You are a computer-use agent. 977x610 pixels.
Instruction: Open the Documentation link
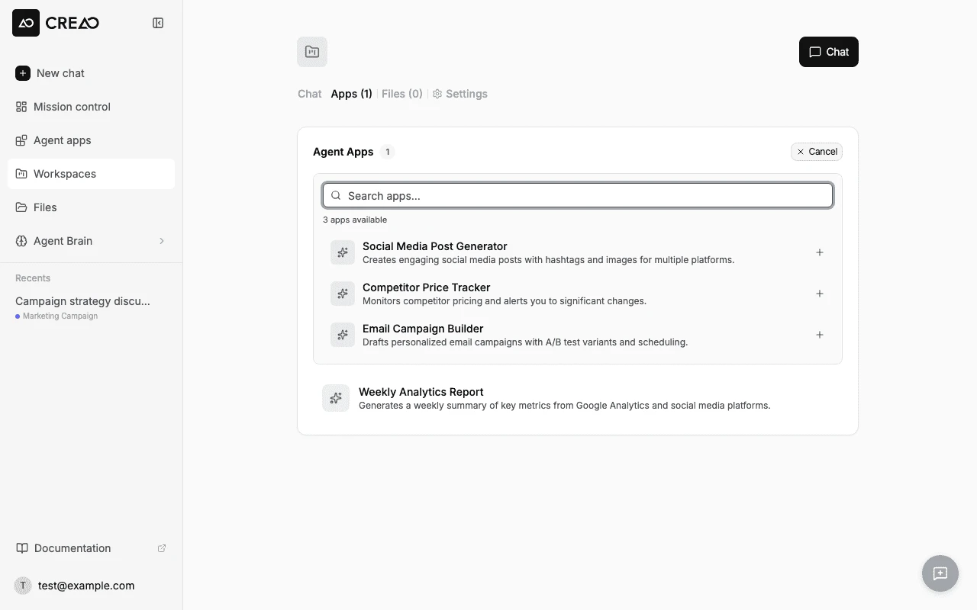(72, 548)
